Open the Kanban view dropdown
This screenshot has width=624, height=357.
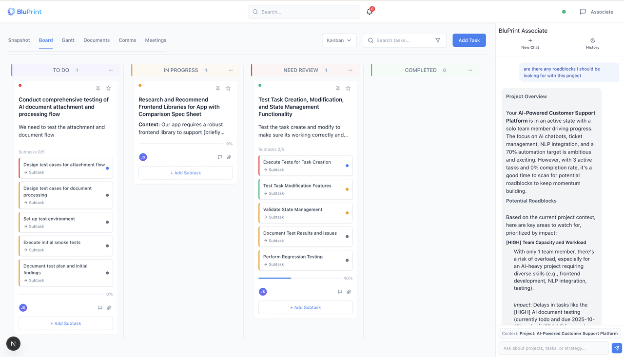(x=339, y=40)
